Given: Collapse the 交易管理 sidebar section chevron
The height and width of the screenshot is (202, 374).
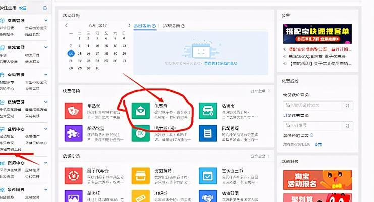Looking at the screenshot, I should pos(46,21).
